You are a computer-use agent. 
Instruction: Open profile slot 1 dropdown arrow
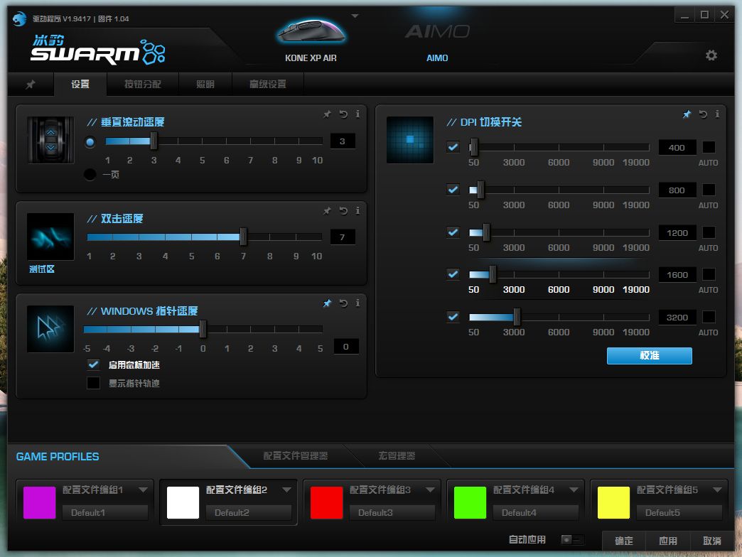tap(143, 490)
